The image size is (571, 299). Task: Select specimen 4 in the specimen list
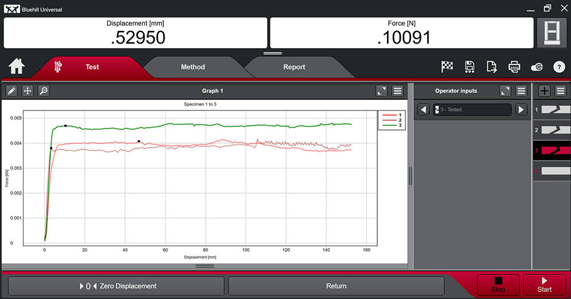[x=552, y=171]
